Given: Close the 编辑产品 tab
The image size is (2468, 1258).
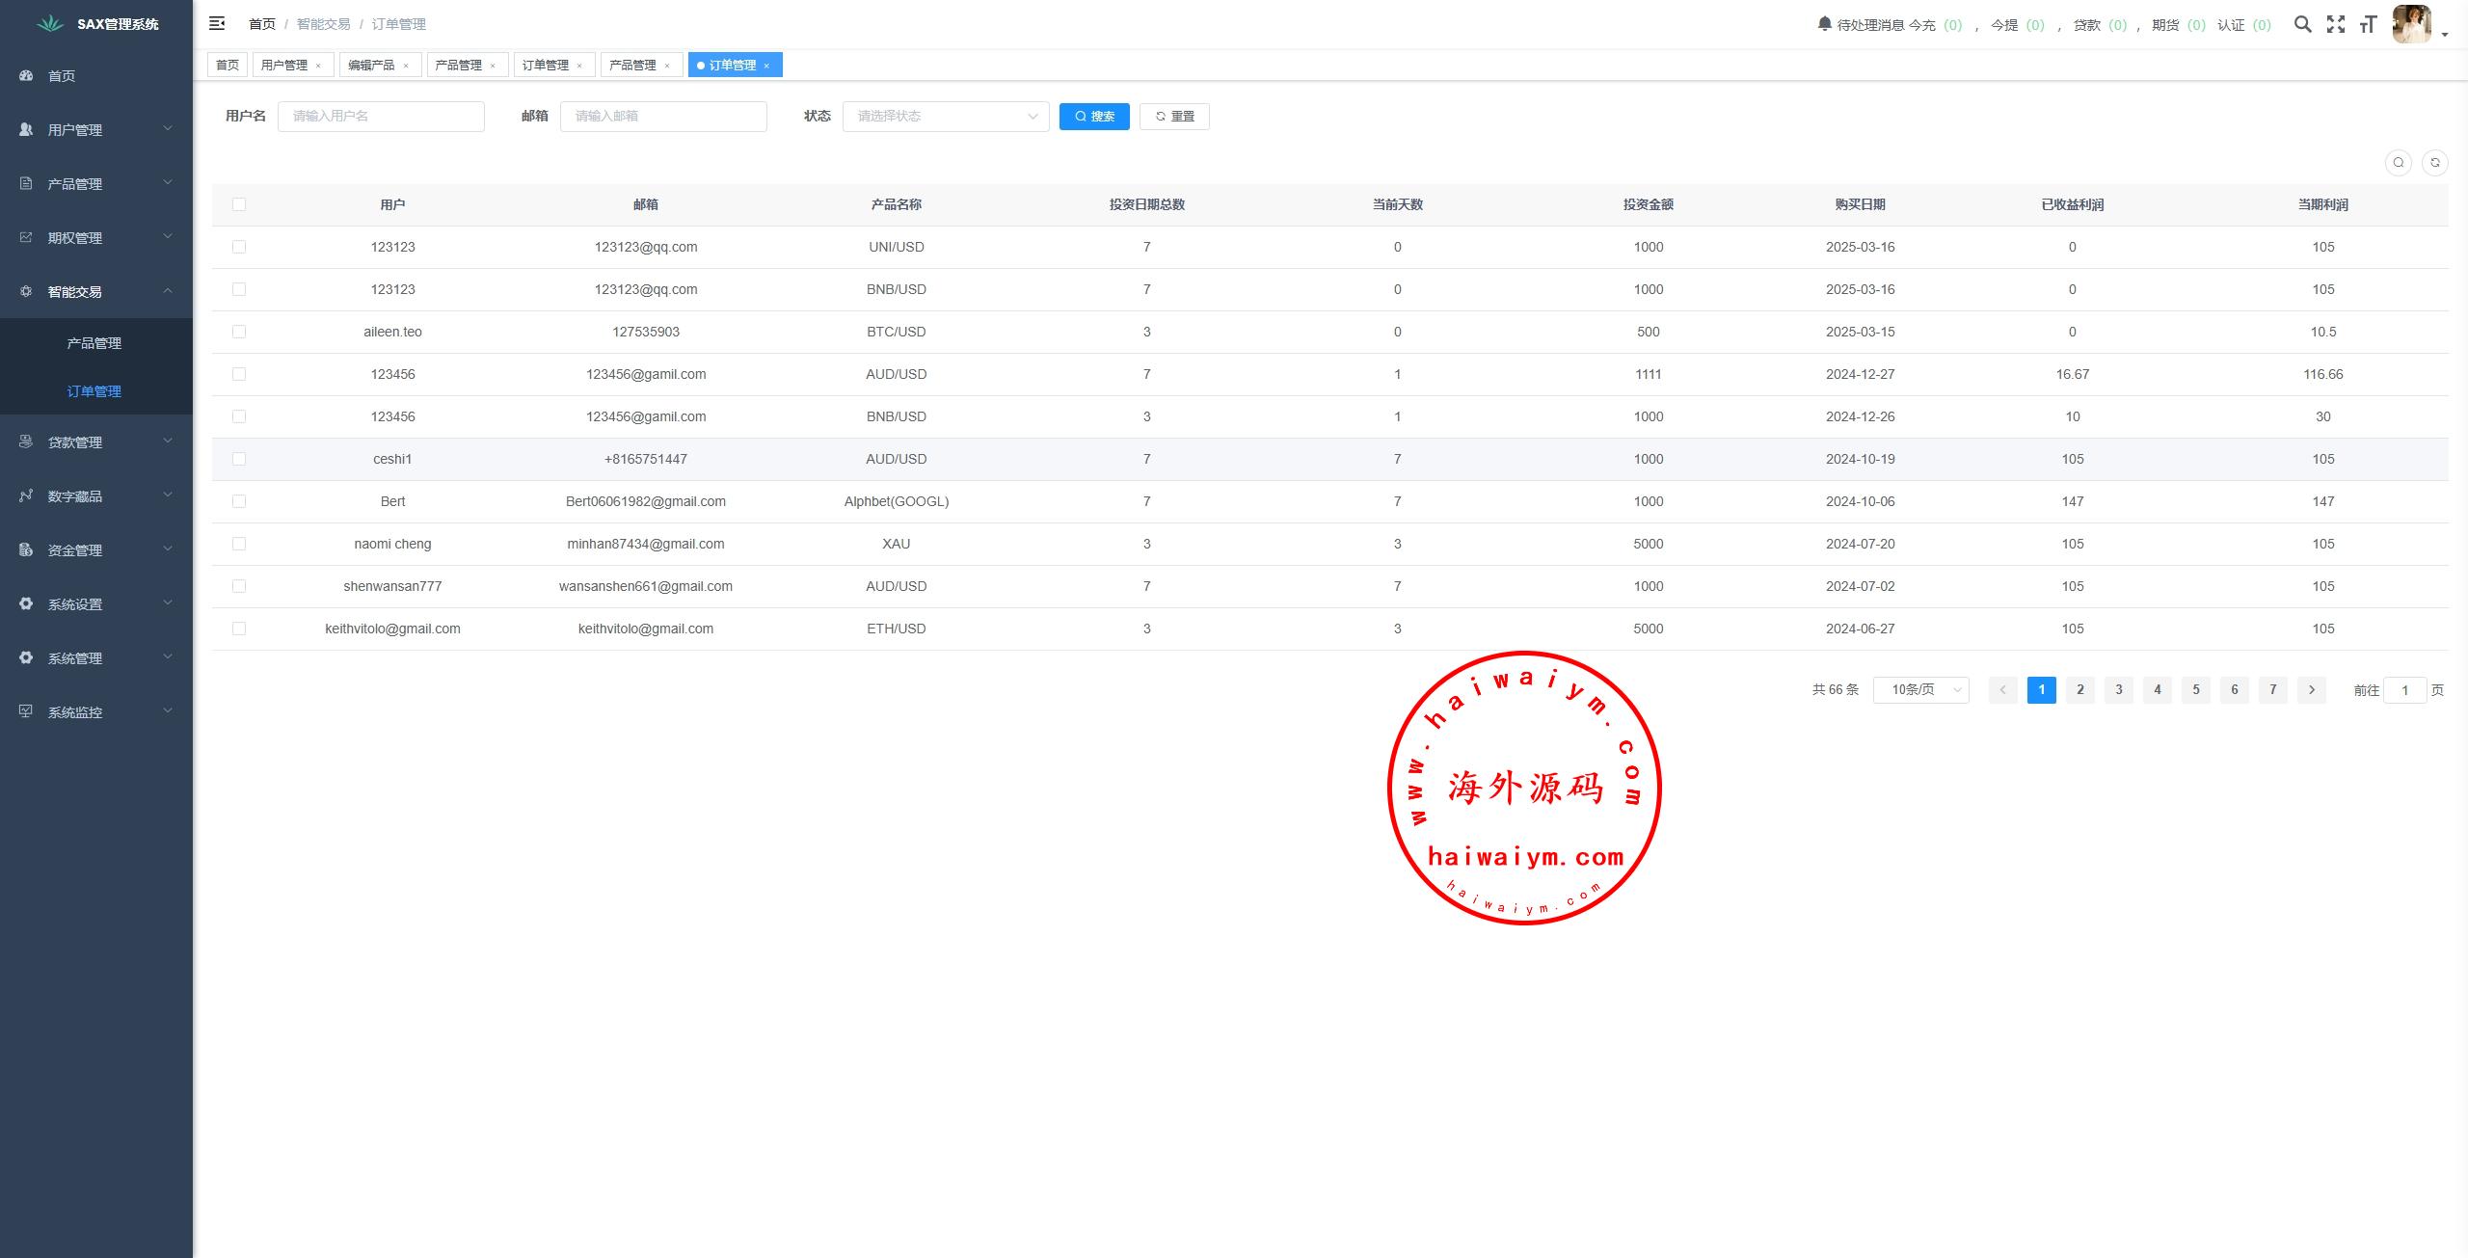Looking at the screenshot, I should (x=406, y=66).
